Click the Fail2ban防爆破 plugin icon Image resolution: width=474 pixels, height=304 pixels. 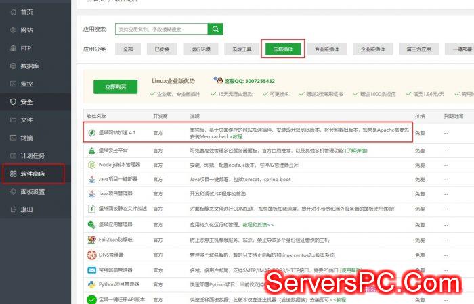click(x=91, y=240)
